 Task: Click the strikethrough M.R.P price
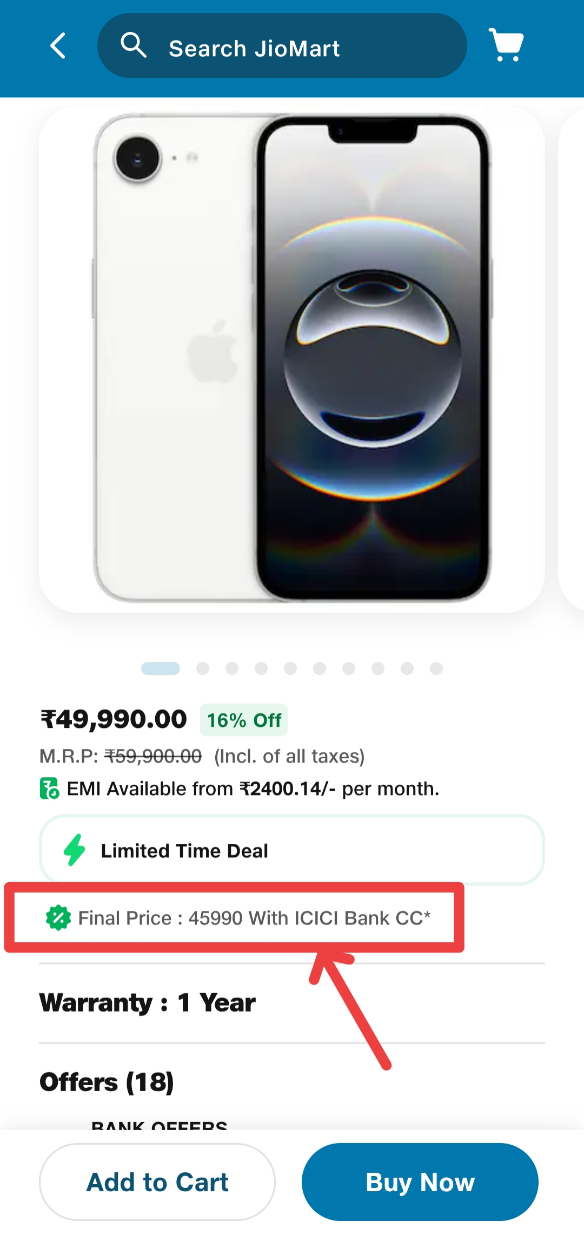tap(153, 756)
